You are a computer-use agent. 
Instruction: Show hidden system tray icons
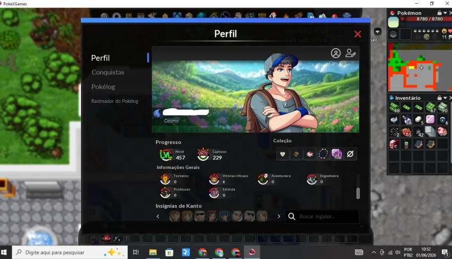[x=374, y=253]
